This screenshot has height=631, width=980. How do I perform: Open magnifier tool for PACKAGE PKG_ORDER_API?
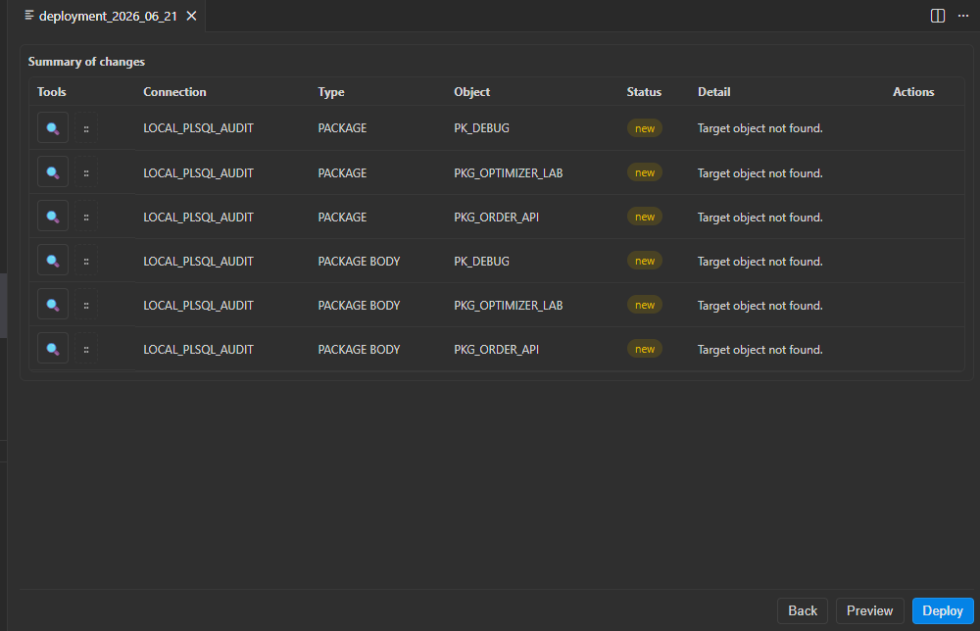[x=53, y=217]
